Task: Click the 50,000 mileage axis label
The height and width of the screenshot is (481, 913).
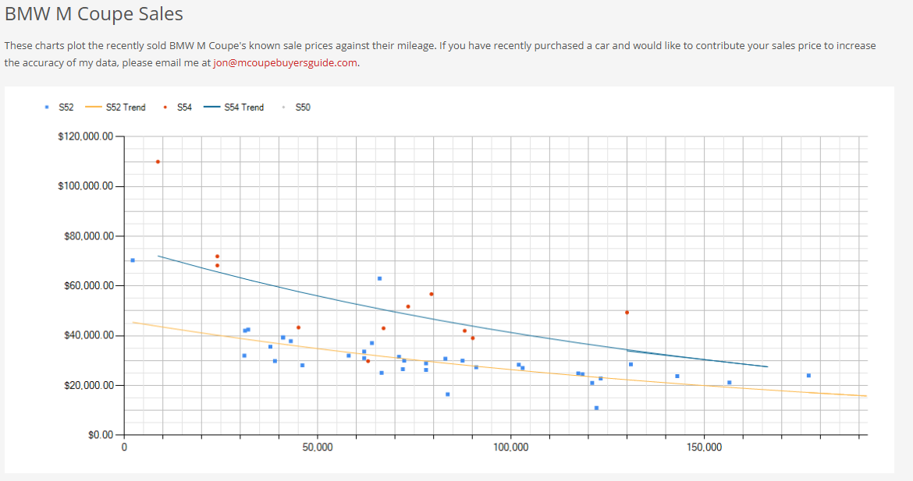Action: pyautogui.click(x=318, y=447)
